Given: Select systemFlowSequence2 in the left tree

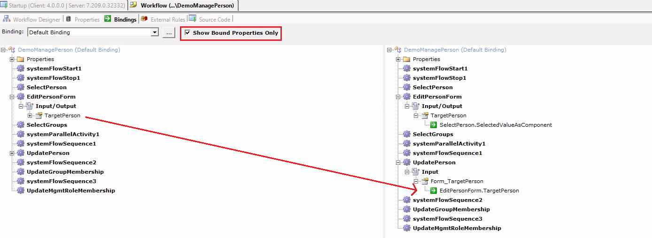Looking at the screenshot, I should 61,162.
